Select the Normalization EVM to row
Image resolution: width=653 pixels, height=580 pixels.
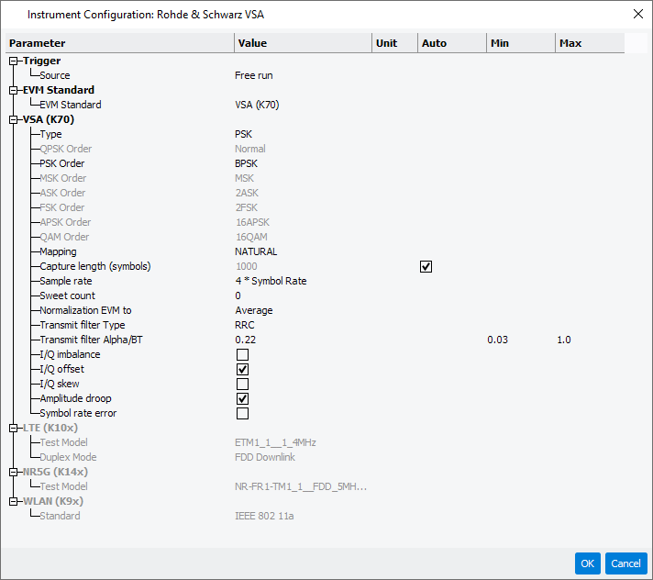(x=85, y=310)
